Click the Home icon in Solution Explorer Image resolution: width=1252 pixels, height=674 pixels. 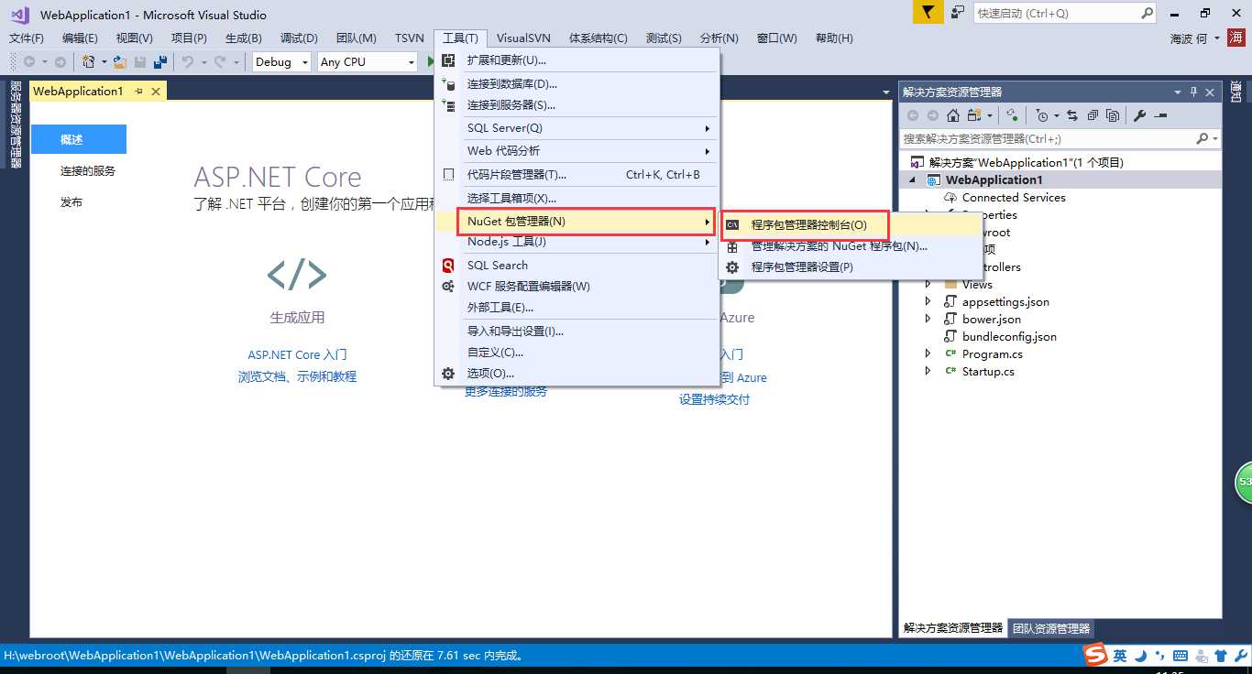pyautogui.click(x=953, y=115)
